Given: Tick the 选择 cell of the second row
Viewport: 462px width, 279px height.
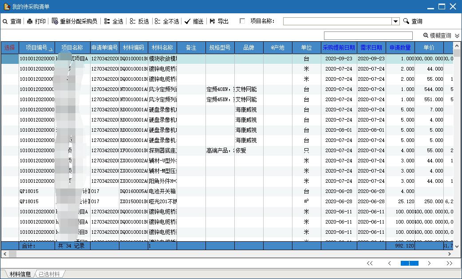Looking at the screenshot, I should click(9, 69).
